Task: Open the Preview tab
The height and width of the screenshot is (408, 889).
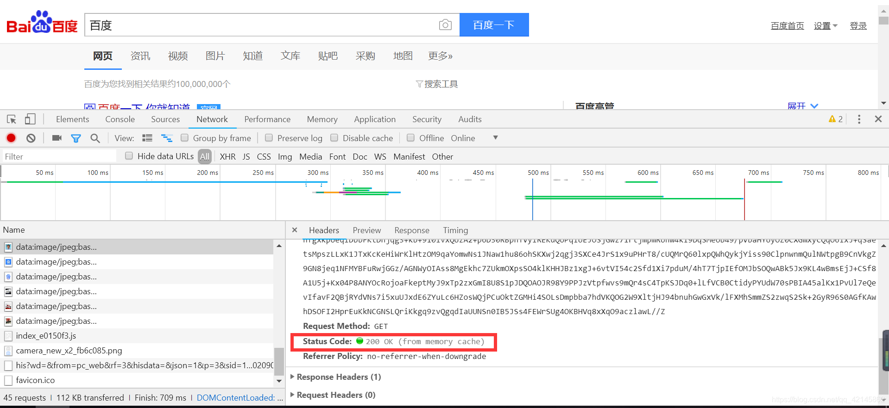Action: pos(367,230)
